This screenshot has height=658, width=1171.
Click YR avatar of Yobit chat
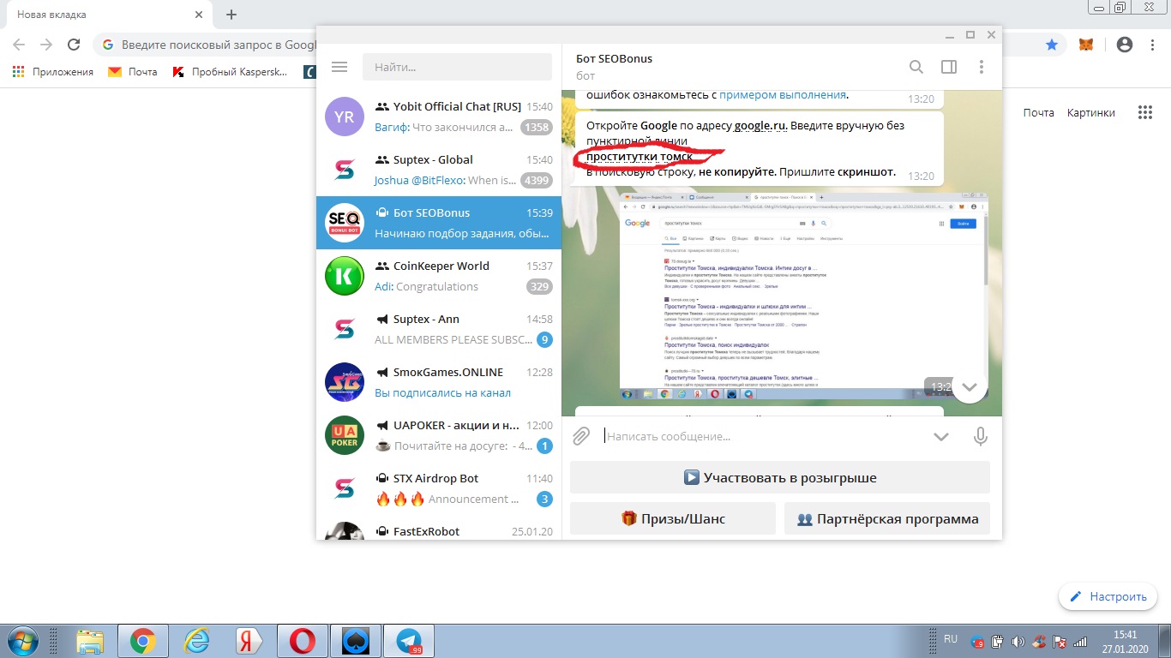pos(345,117)
